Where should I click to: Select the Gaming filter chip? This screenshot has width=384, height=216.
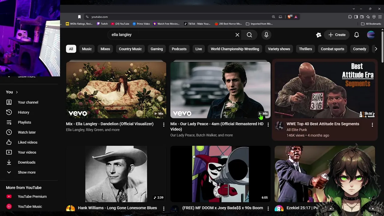coord(157,49)
